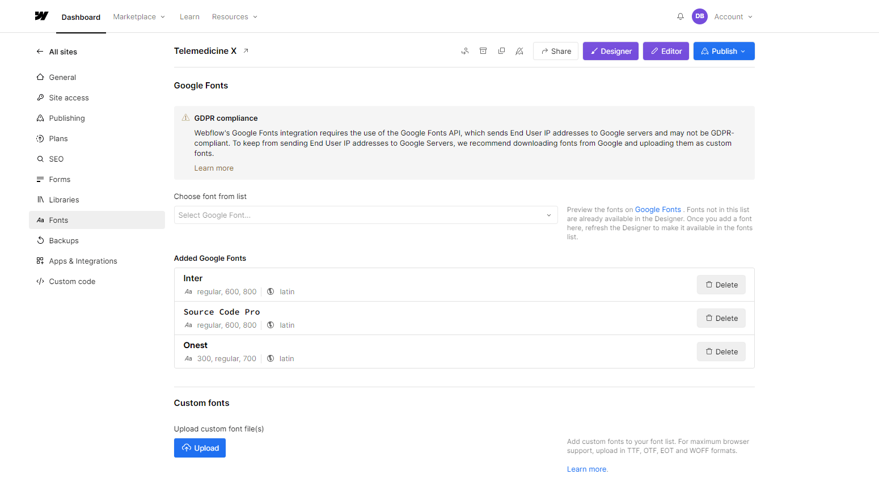
Task: Open Backups in sidebar
Action: [x=97, y=240]
